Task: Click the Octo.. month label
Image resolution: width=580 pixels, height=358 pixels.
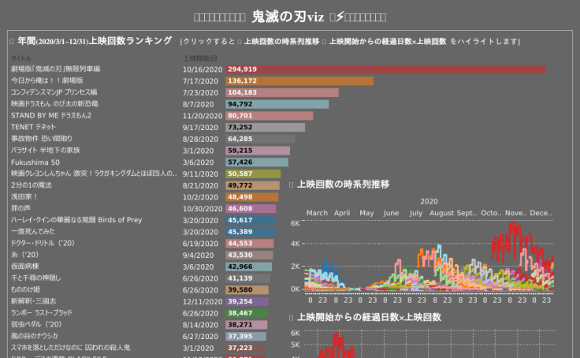Action: pos(491,213)
